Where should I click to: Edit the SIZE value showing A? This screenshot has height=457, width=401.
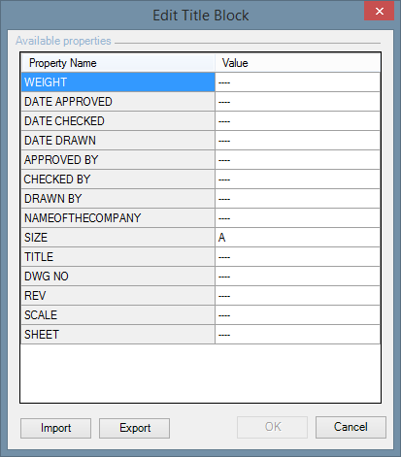click(x=297, y=238)
